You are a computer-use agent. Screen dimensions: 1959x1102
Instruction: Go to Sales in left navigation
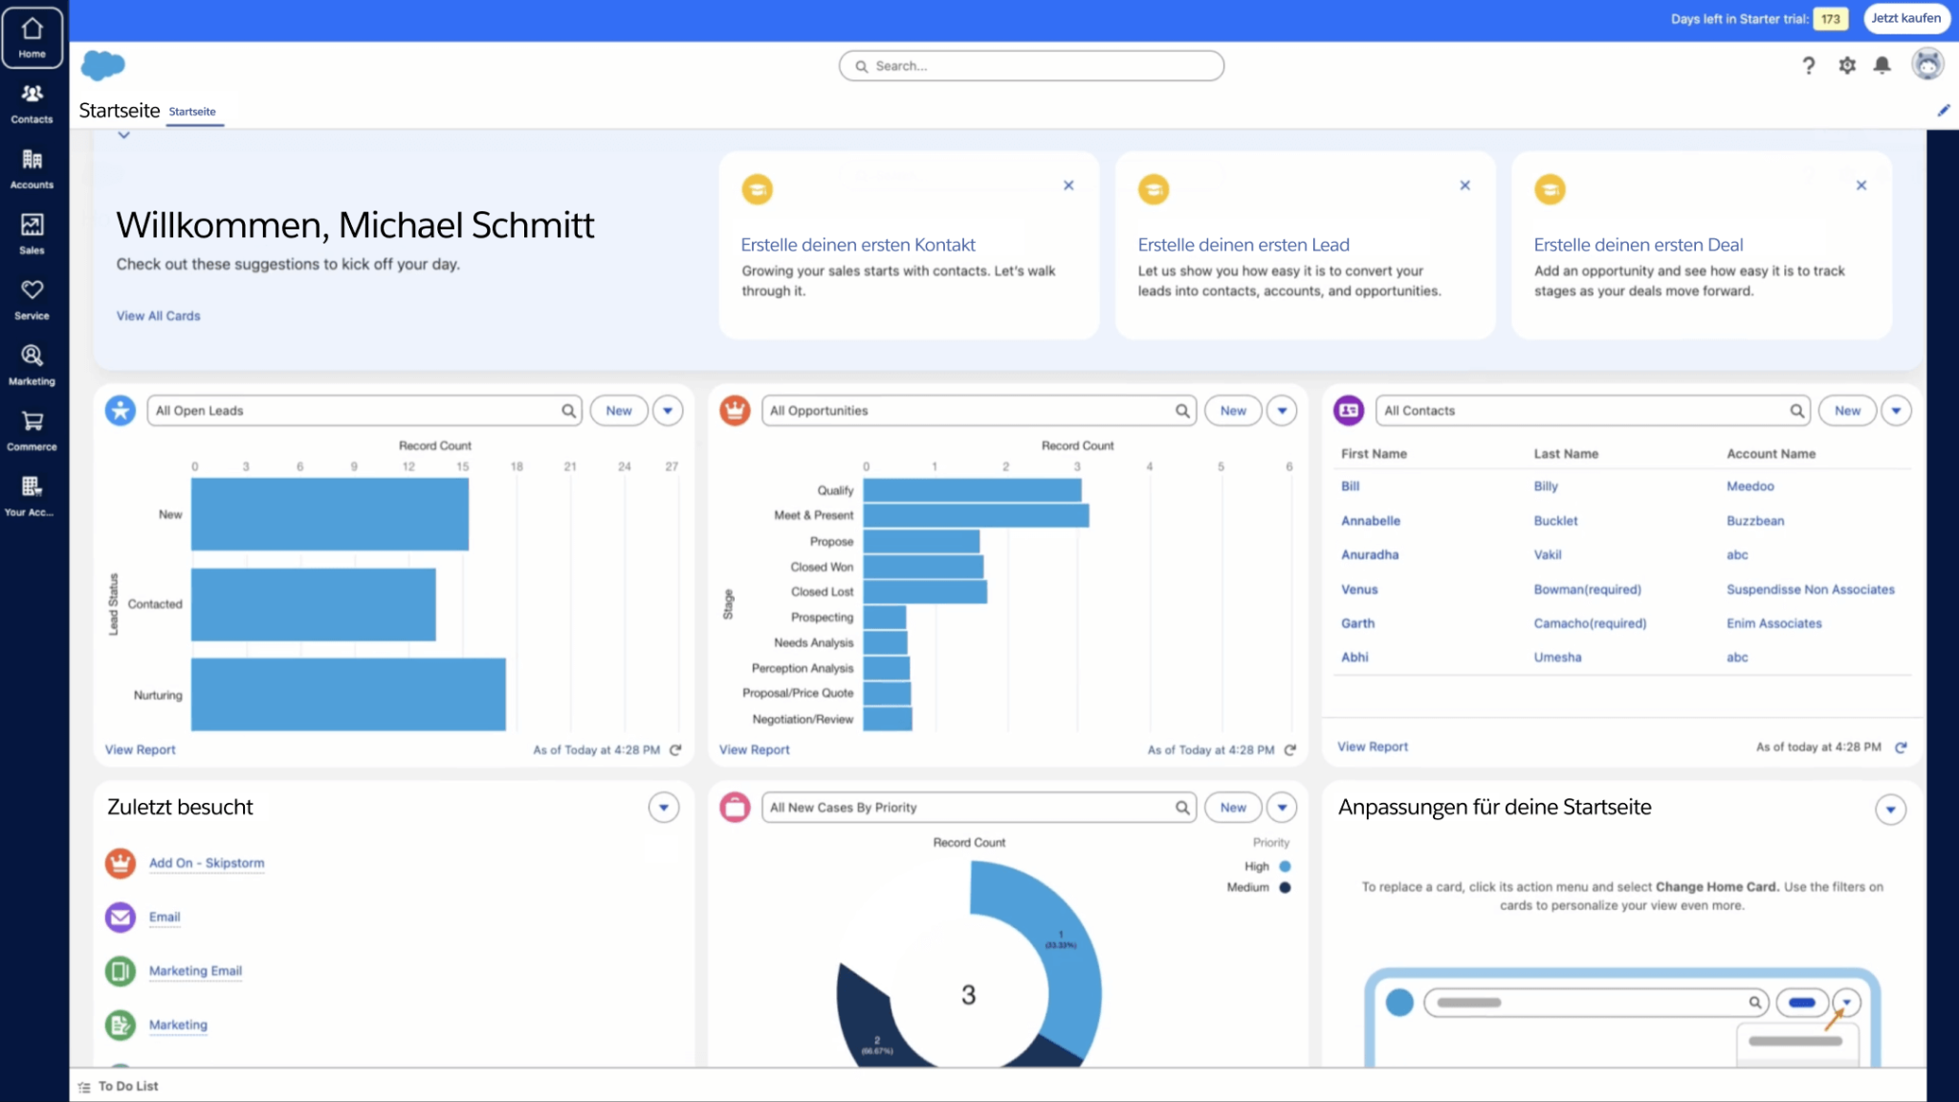32,233
